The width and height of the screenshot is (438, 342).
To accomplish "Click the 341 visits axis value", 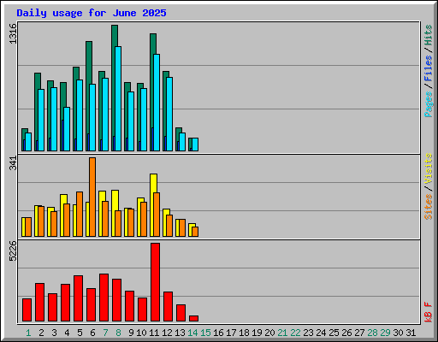I will click(x=13, y=163).
